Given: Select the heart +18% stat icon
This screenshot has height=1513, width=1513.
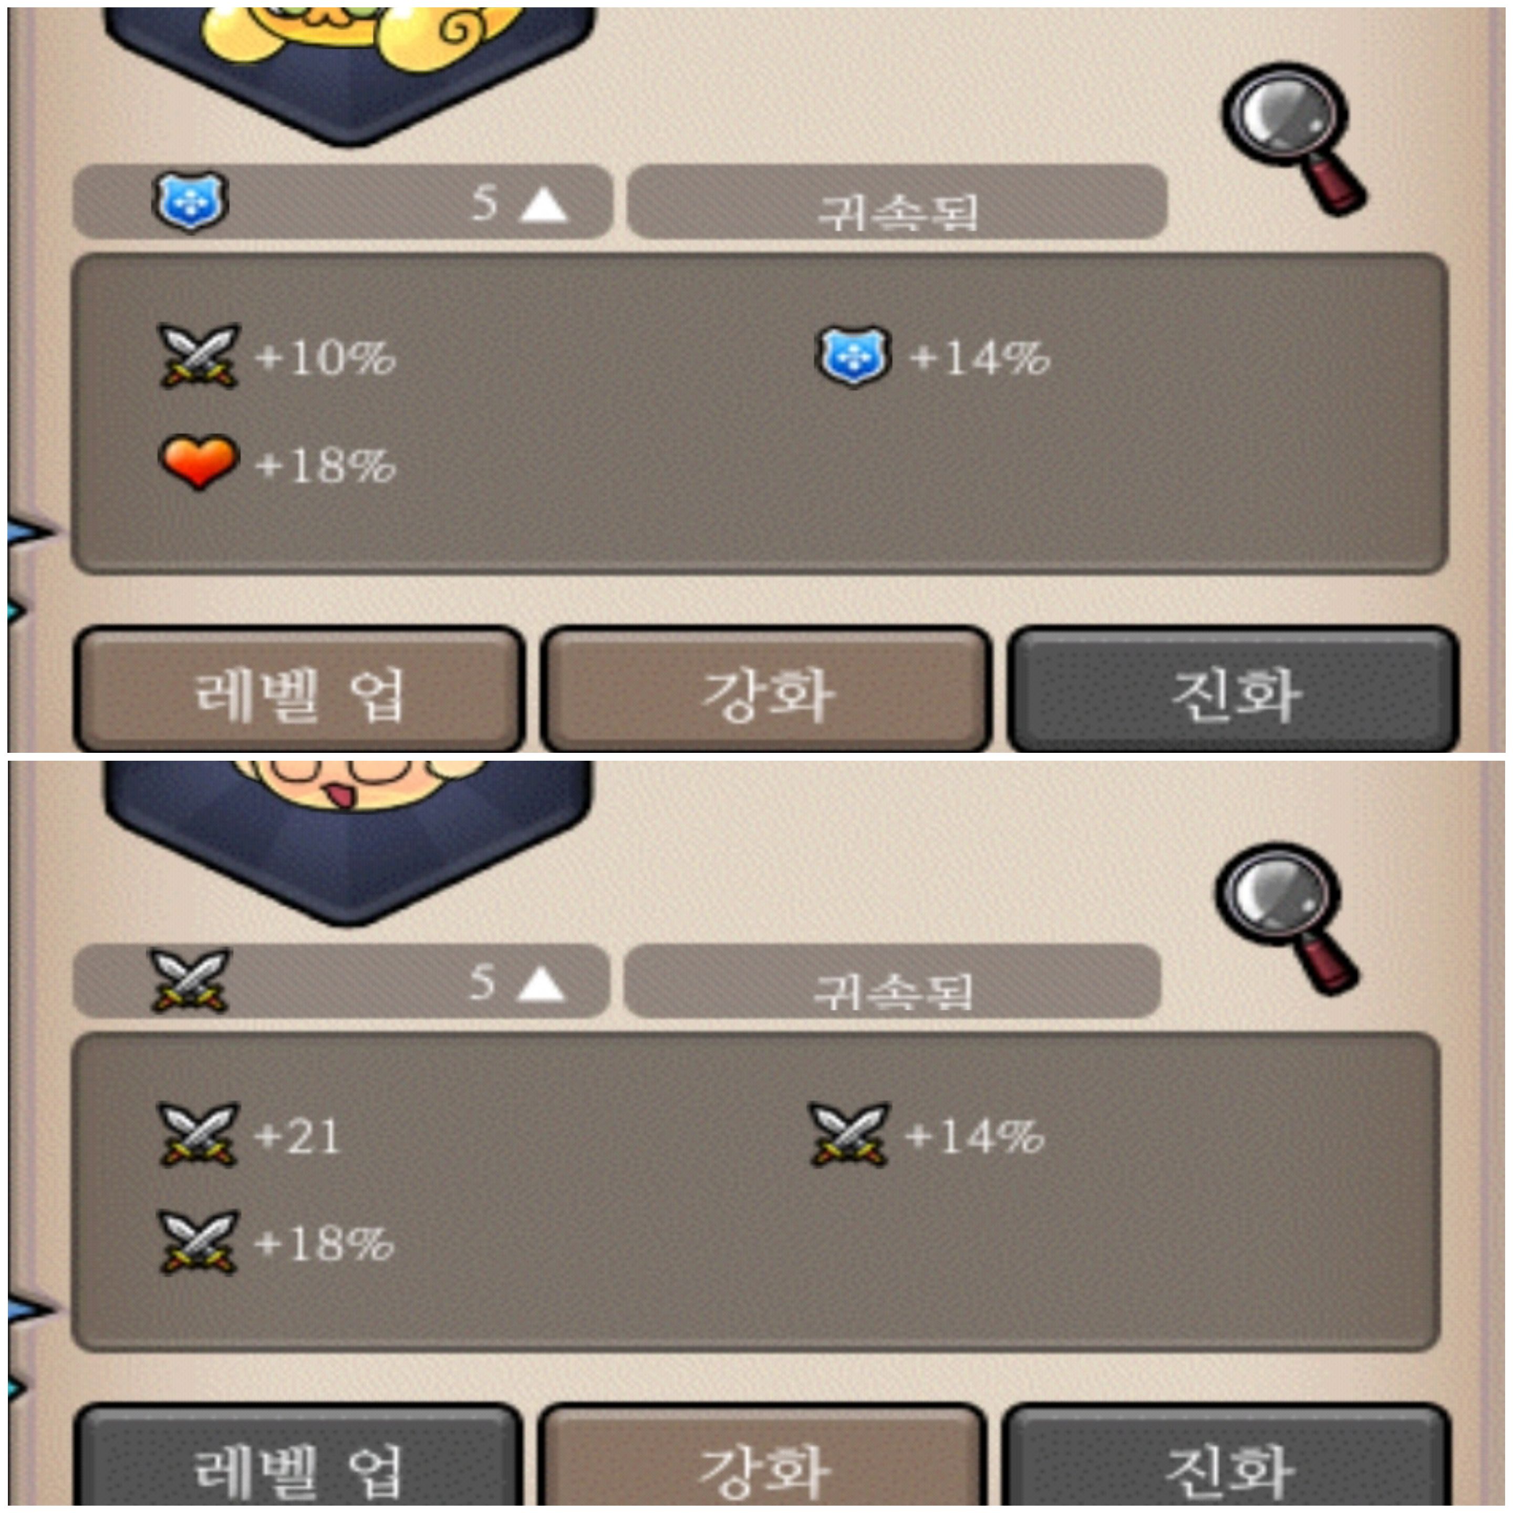Looking at the screenshot, I should click(x=198, y=462).
